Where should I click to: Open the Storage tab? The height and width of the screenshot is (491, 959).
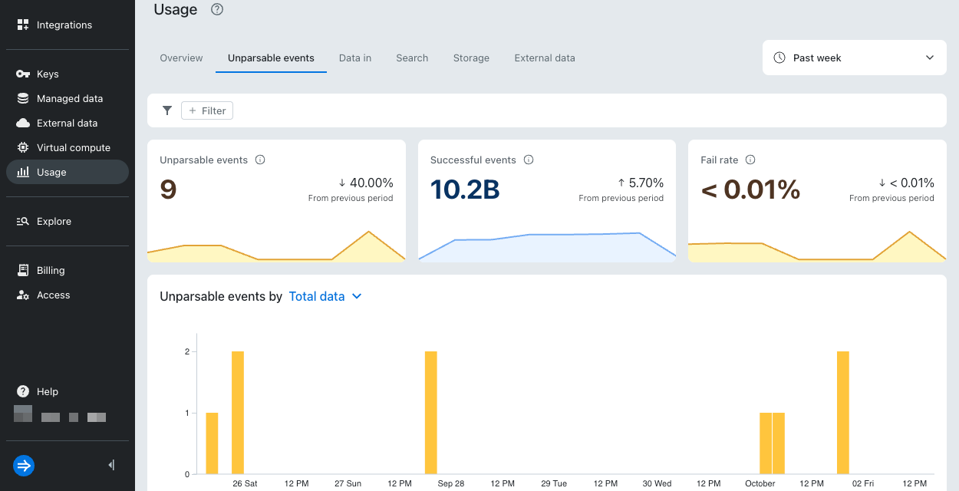tap(471, 58)
